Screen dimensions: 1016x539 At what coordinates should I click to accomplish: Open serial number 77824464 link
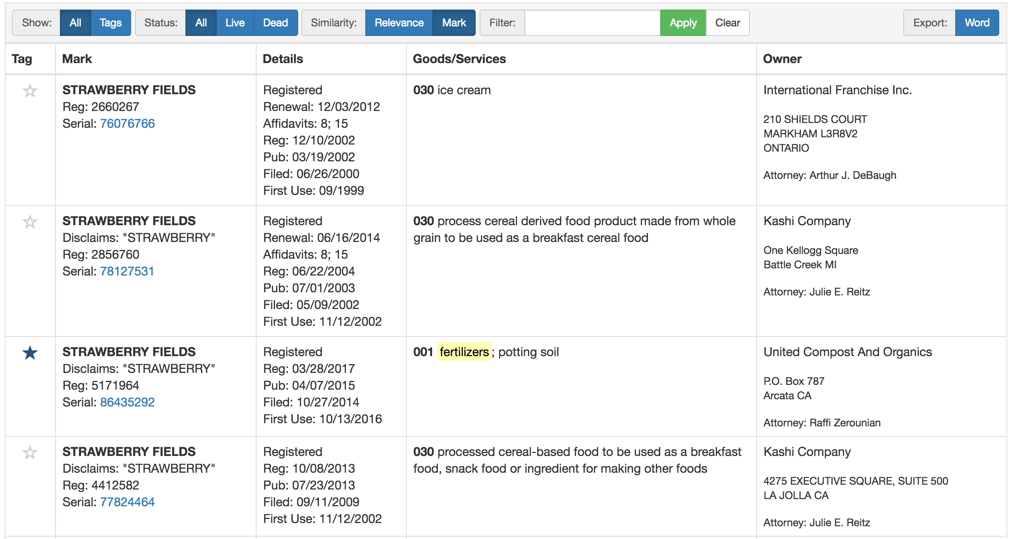pyautogui.click(x=127, y=502)
